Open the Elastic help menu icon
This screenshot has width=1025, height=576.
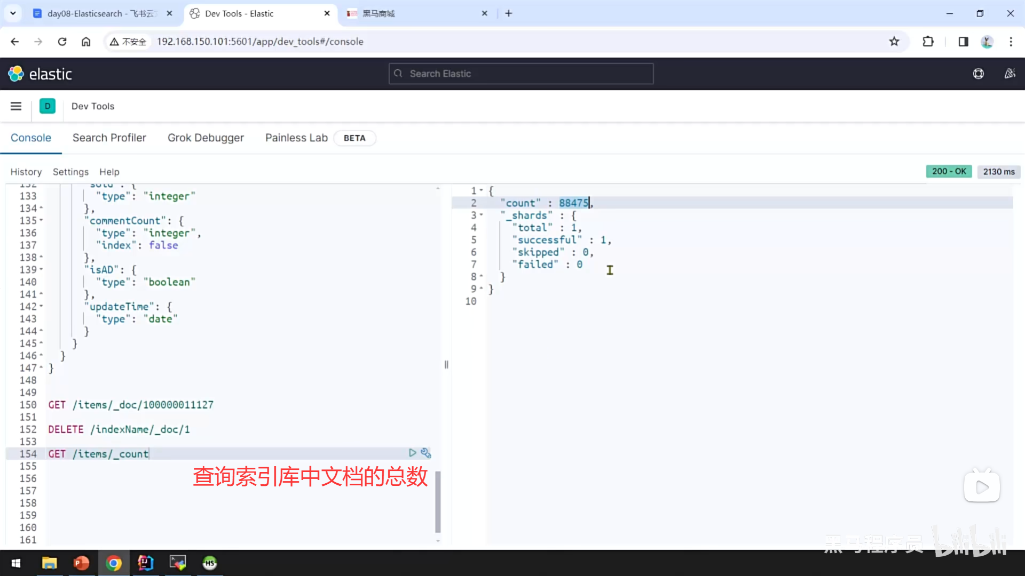tap(978, 74)
